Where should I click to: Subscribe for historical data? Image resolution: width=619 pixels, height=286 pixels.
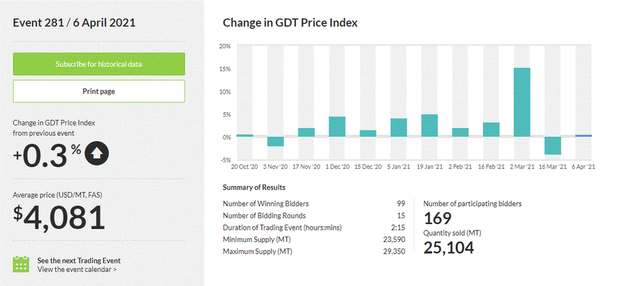[x=99, y=64]
